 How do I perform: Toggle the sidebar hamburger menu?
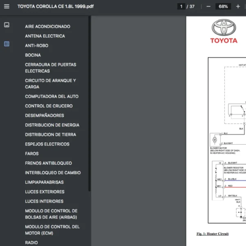7,7
